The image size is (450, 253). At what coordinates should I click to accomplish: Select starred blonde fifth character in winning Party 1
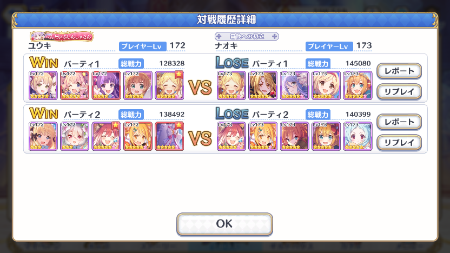point(169,85)
